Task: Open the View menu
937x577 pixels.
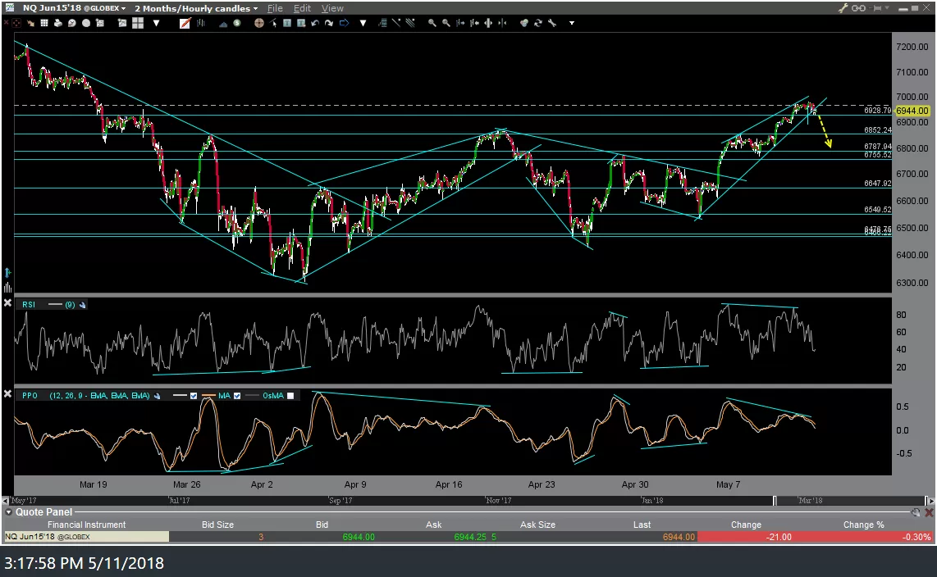Action: click(x=332, y=8)
